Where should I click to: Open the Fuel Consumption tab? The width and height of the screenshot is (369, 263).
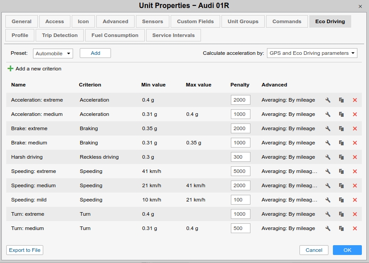[x=115, y=35]
